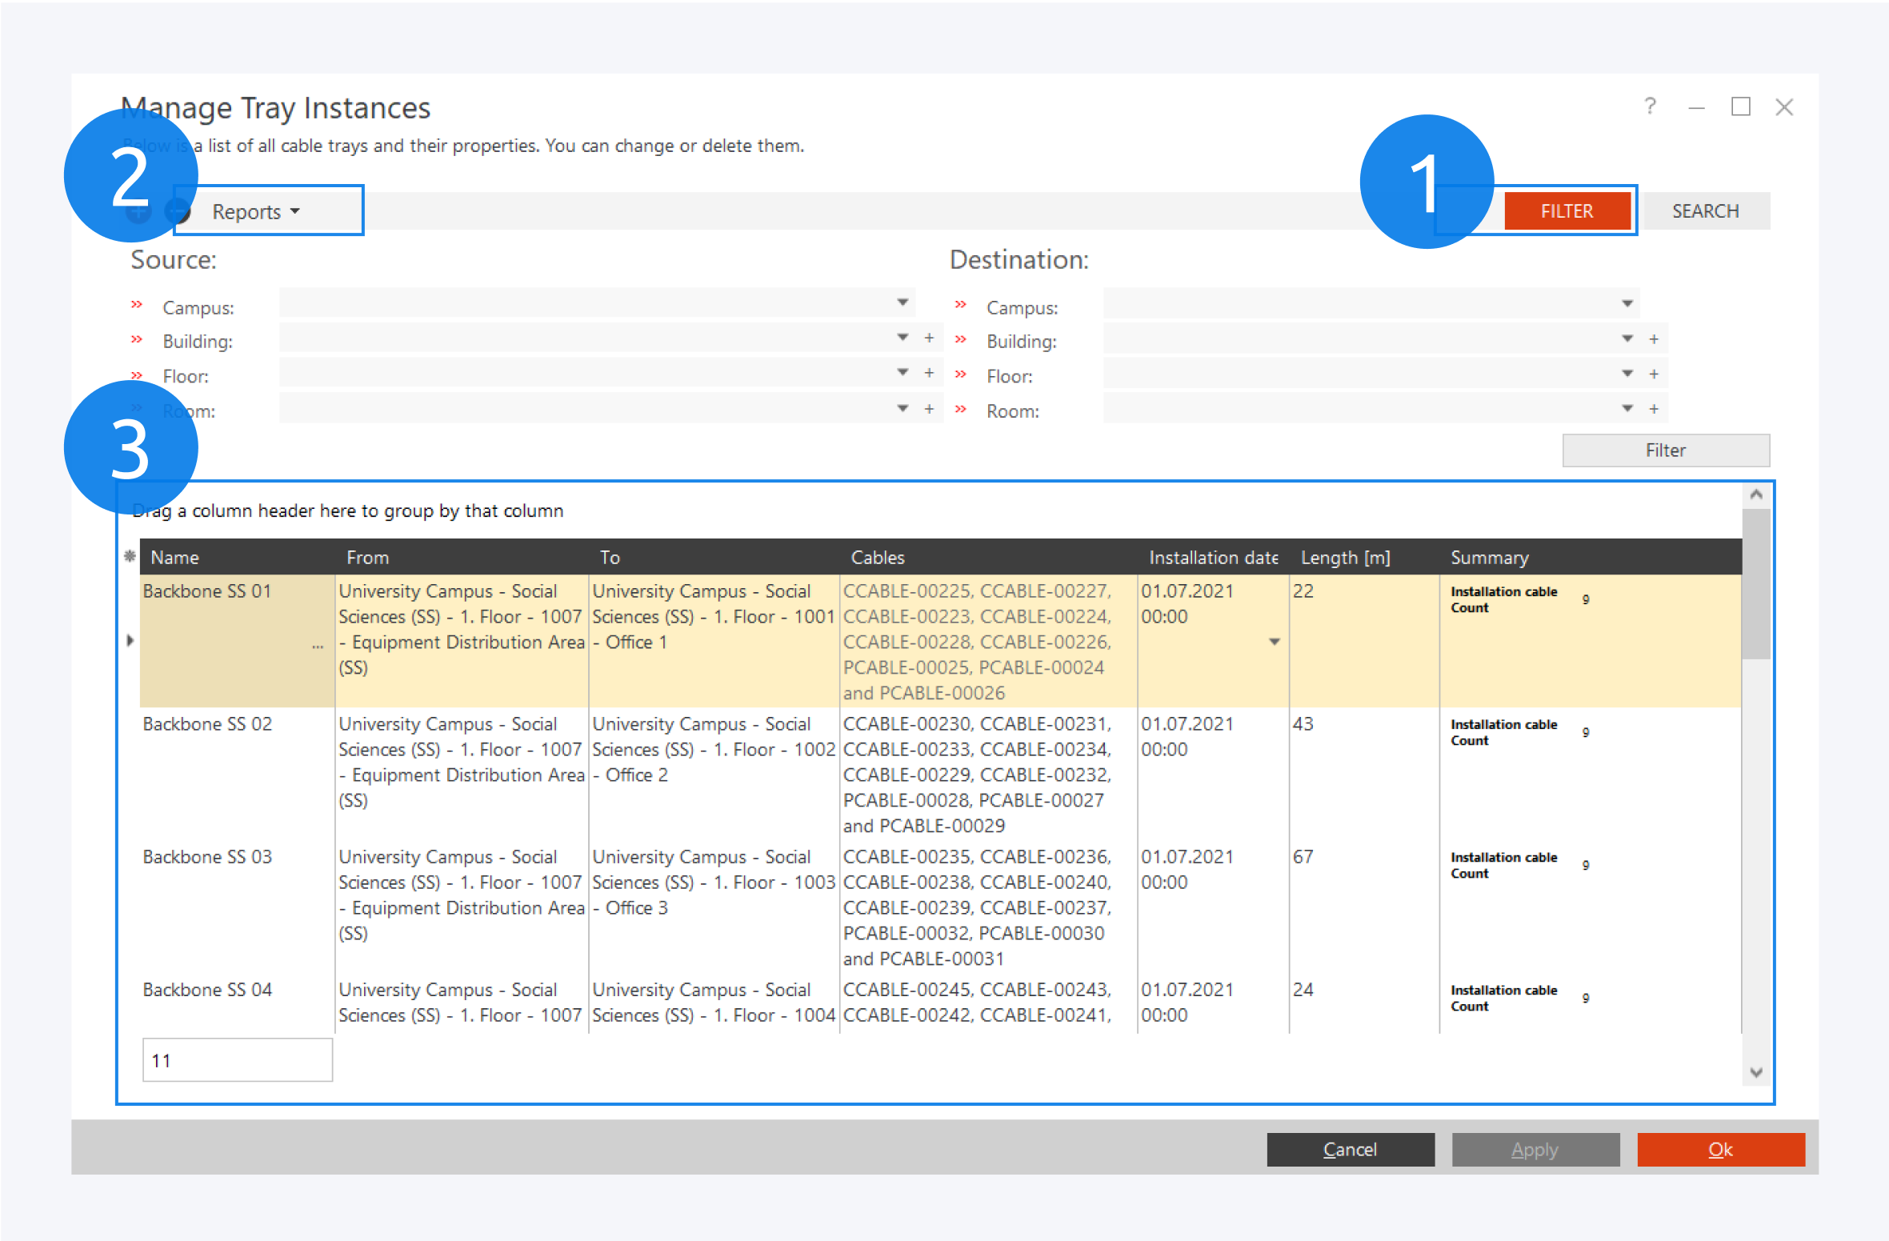Click the table scroll down arrow

pos(1756,1073)
